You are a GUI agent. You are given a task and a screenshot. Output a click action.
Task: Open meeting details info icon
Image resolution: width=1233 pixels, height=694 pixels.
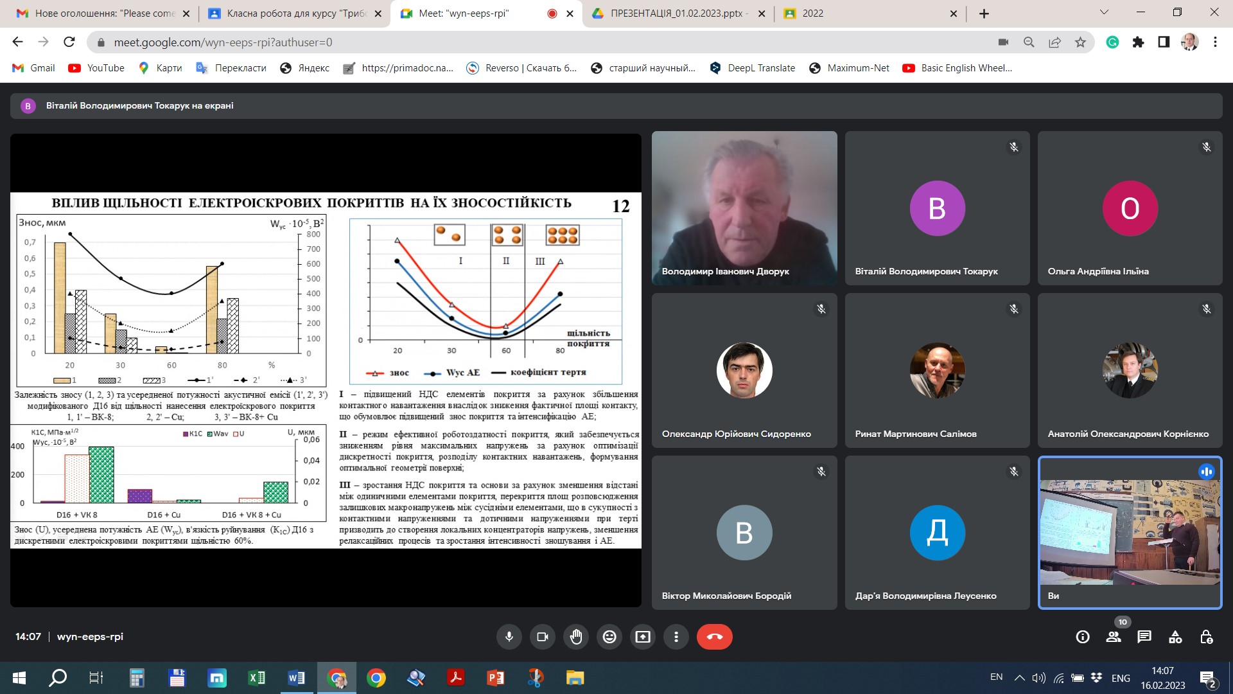coord(1083,637)
